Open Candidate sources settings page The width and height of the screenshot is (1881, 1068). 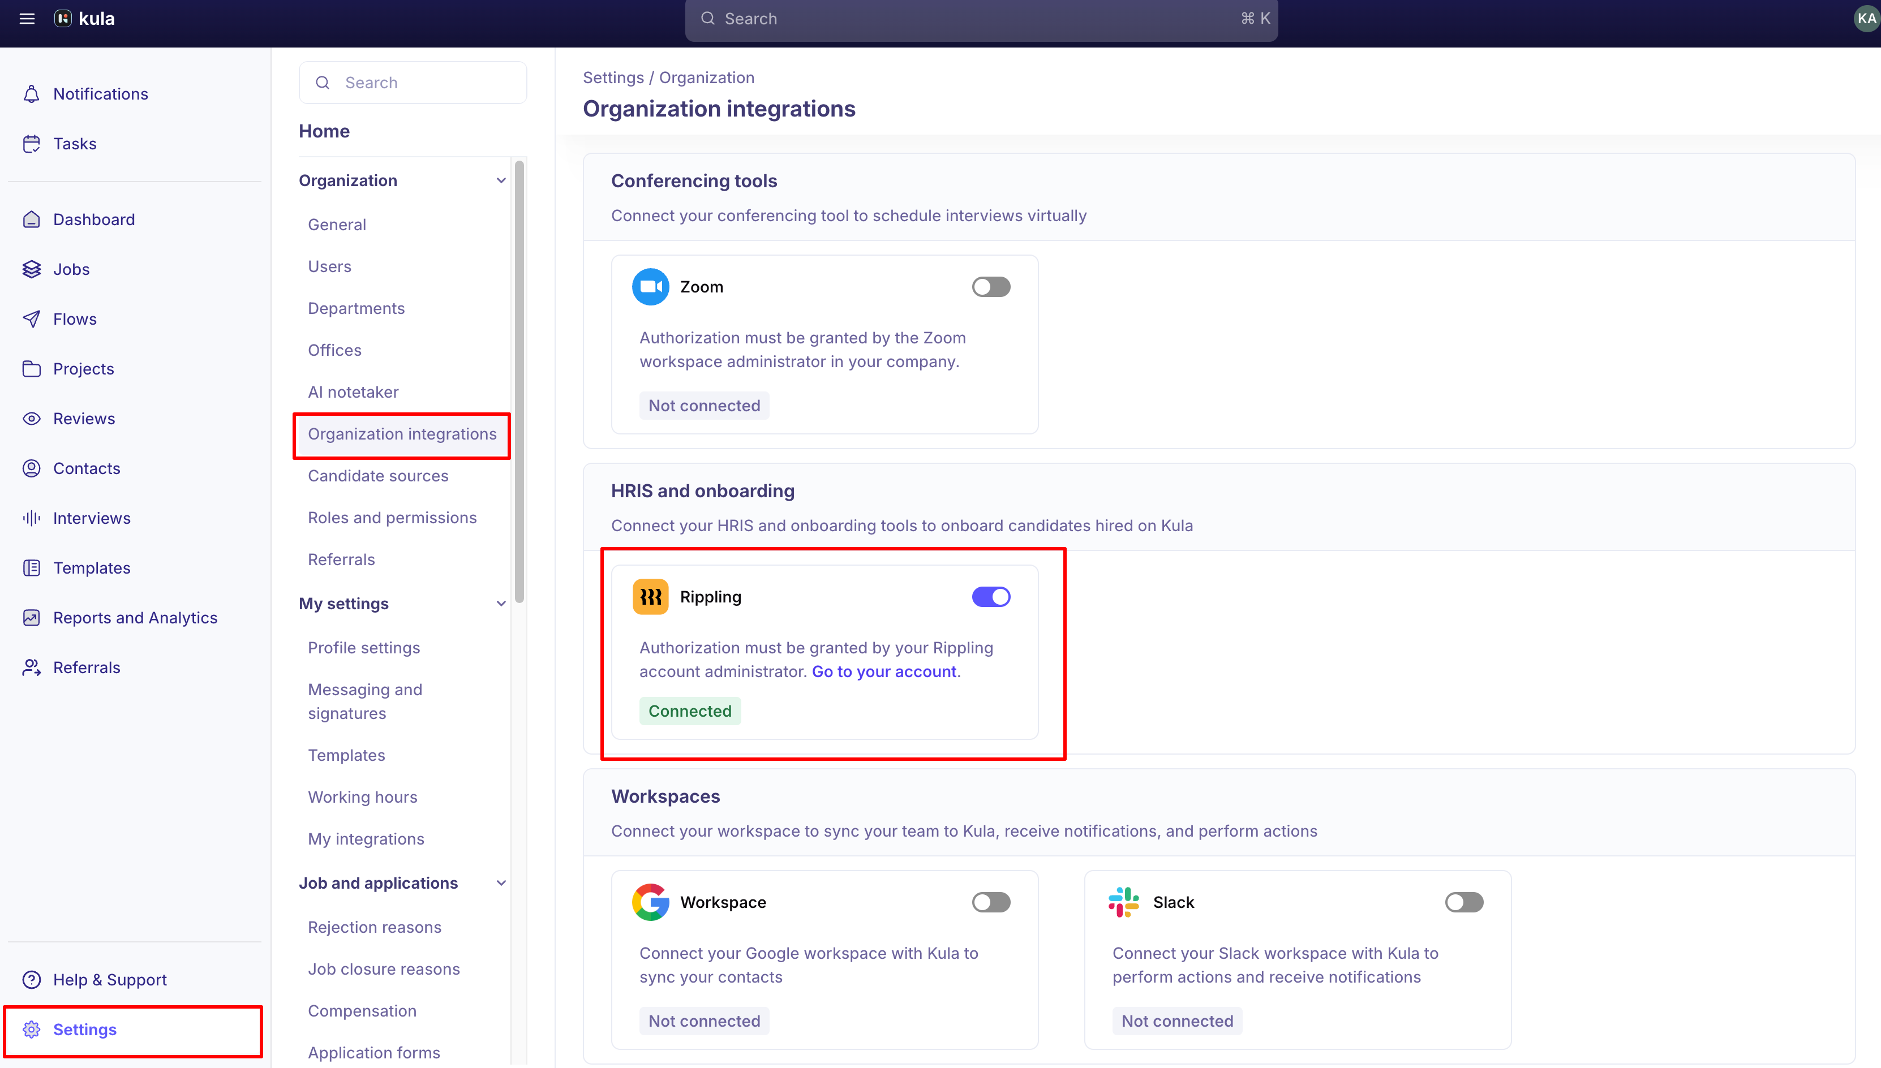pos(378,476)
